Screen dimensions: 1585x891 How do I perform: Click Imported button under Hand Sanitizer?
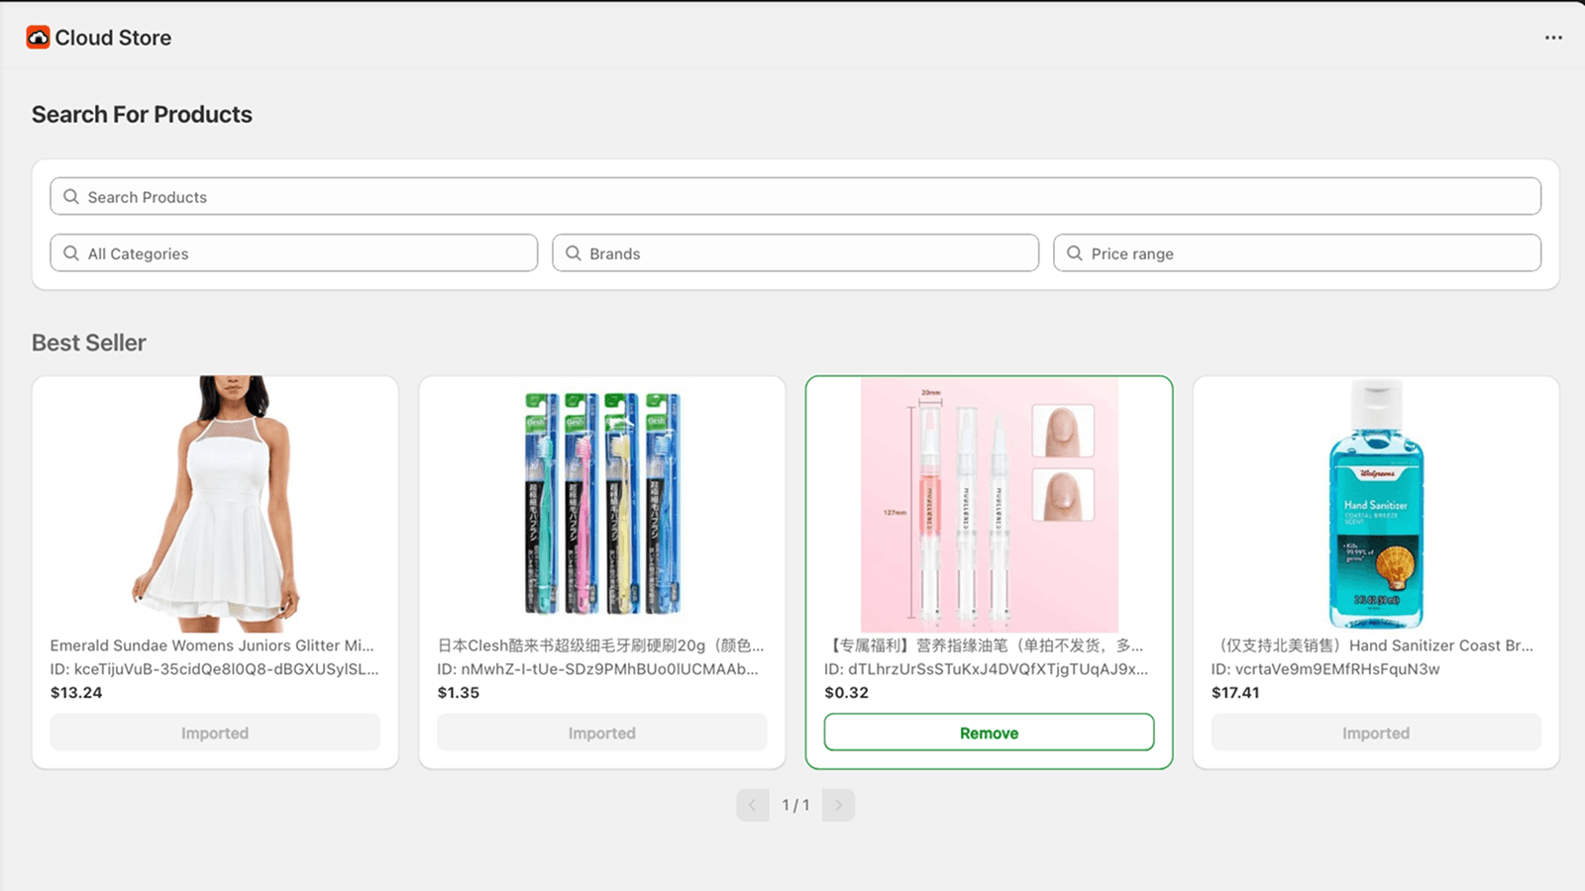pos(1376,733)
